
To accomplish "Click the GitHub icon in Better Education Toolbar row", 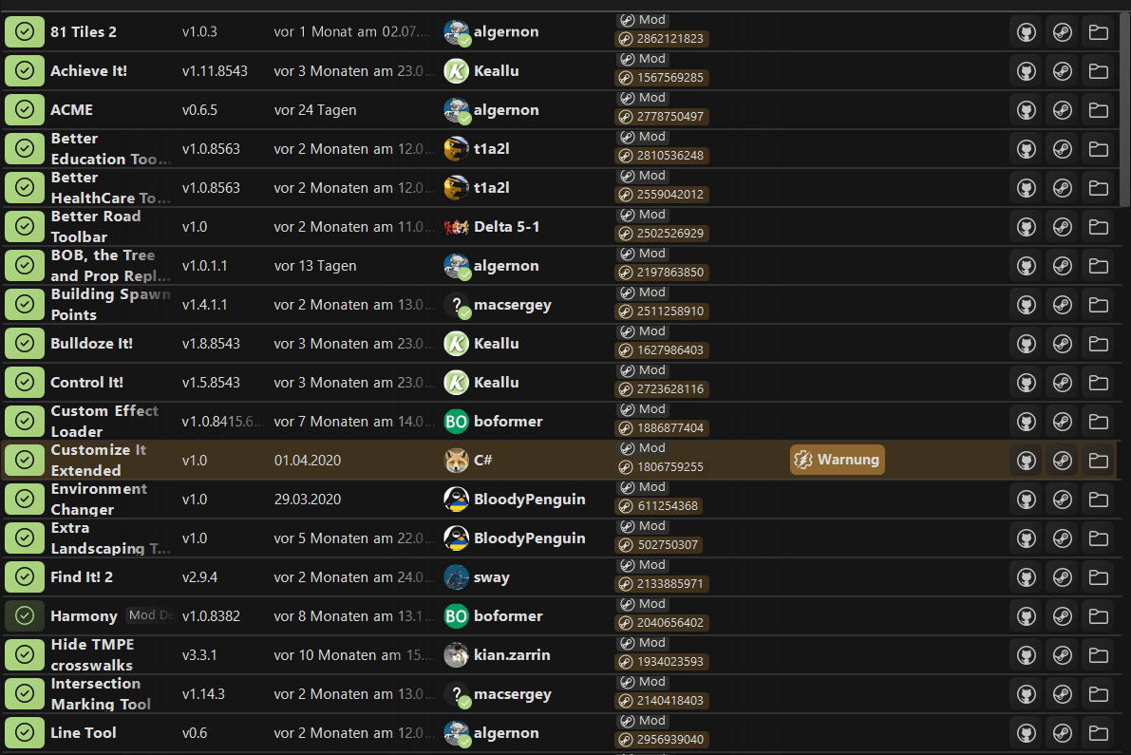I will (x=1027, y=148).
